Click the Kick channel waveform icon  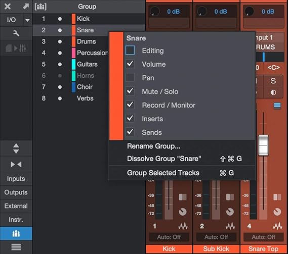(x=183, y=226)
